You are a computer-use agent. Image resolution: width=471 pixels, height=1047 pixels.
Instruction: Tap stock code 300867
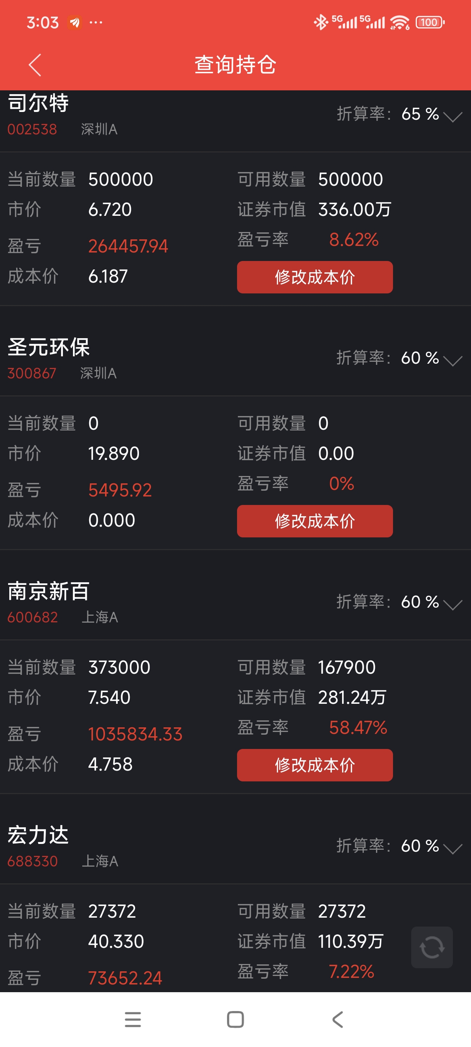pos(32,373)
